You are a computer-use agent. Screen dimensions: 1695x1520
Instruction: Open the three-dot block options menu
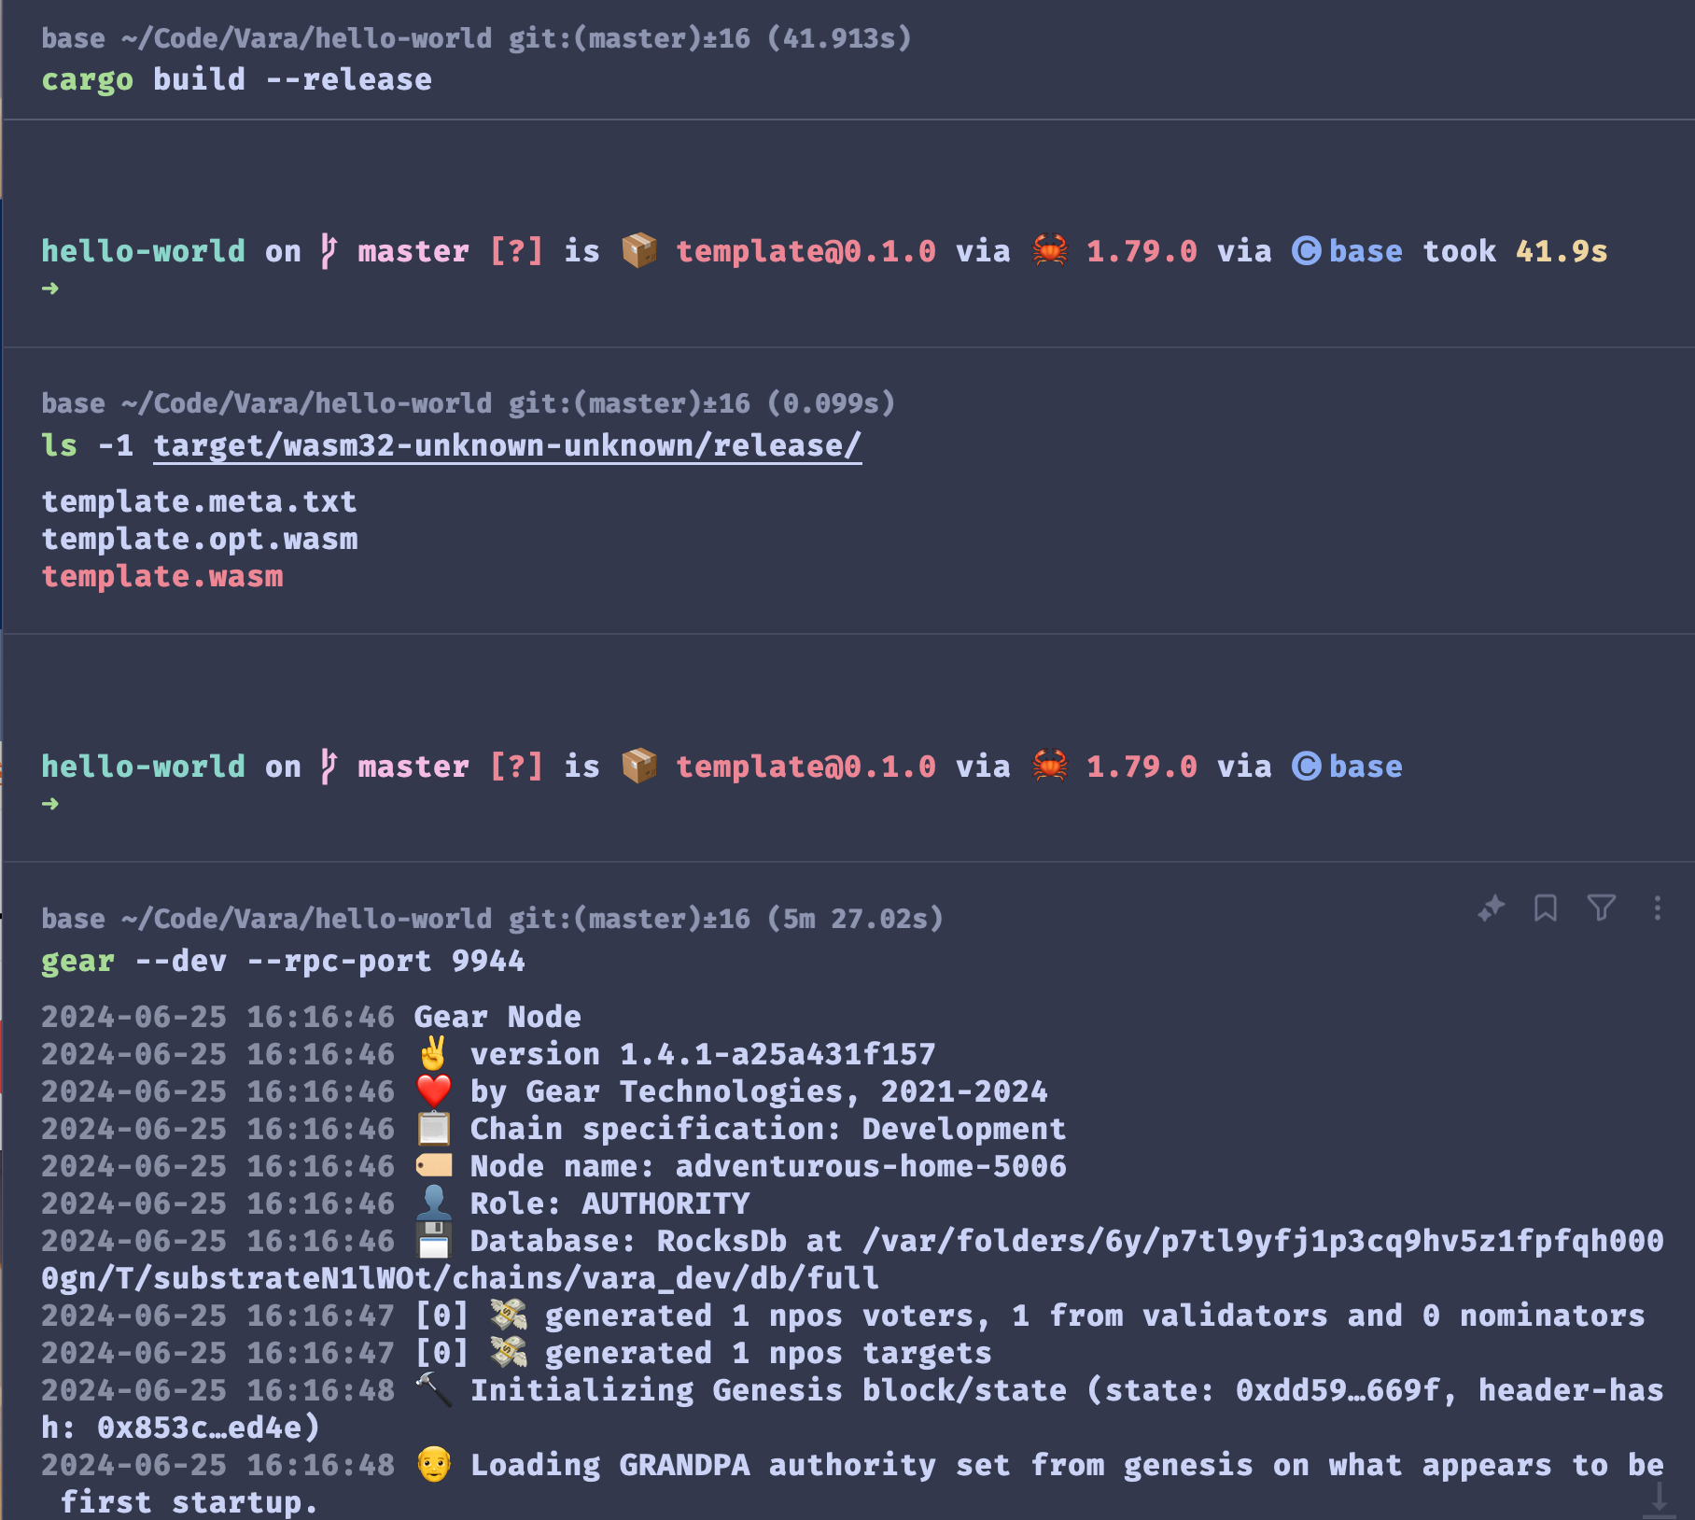1658,908
